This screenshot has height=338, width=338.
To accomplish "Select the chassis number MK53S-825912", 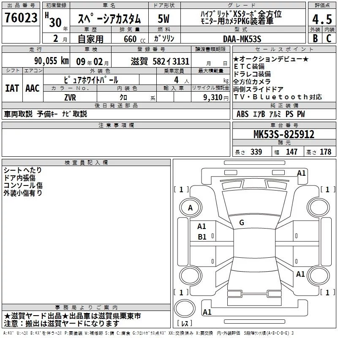I will (284, 134).
